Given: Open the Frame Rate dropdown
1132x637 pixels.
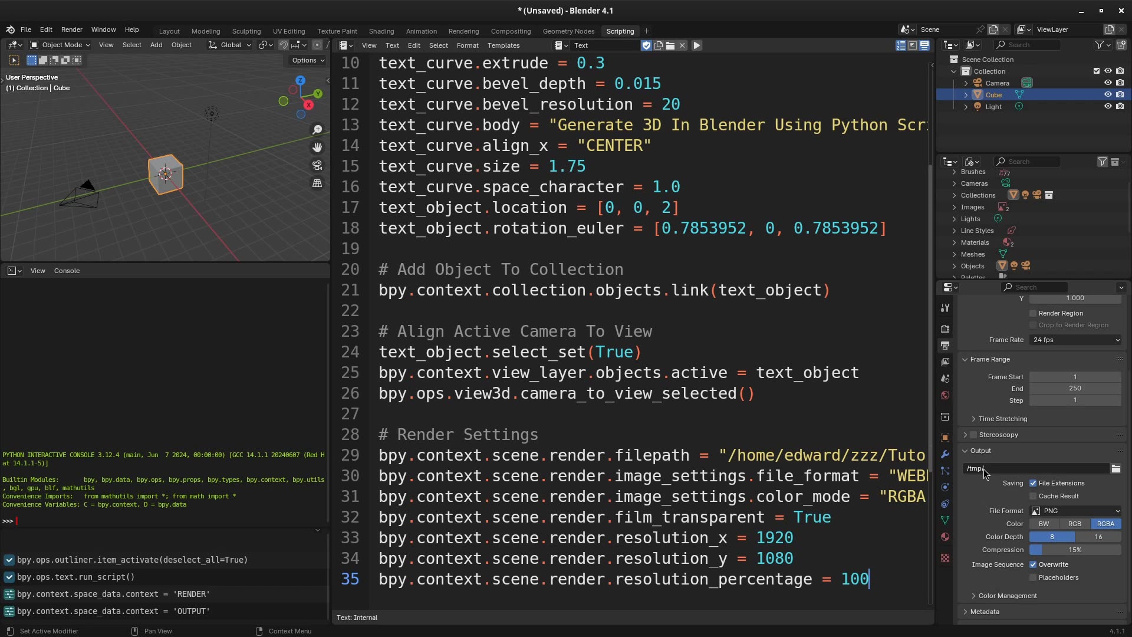Looking at the screenshot, I should tap(1074, 340).
